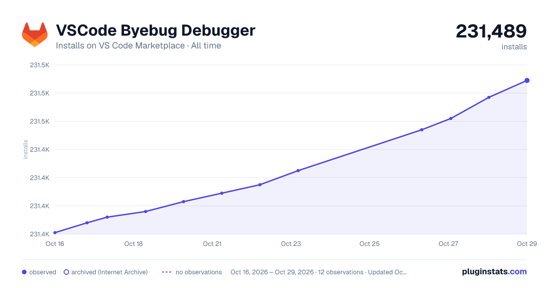
Task: Click the hollow 'archived' legend circle
Action: click(x=66, y=272)
